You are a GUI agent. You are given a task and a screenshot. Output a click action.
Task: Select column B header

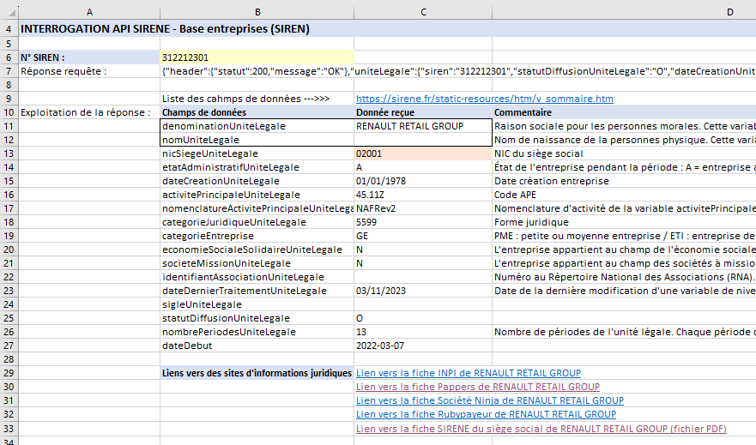click(257, 12)
